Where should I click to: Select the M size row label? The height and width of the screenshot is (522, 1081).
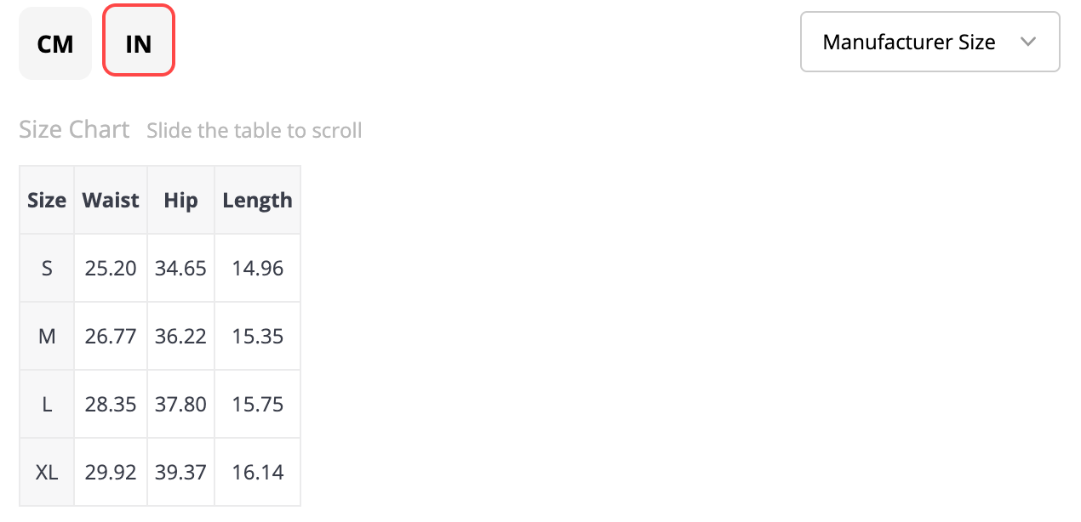click(47, 336)
